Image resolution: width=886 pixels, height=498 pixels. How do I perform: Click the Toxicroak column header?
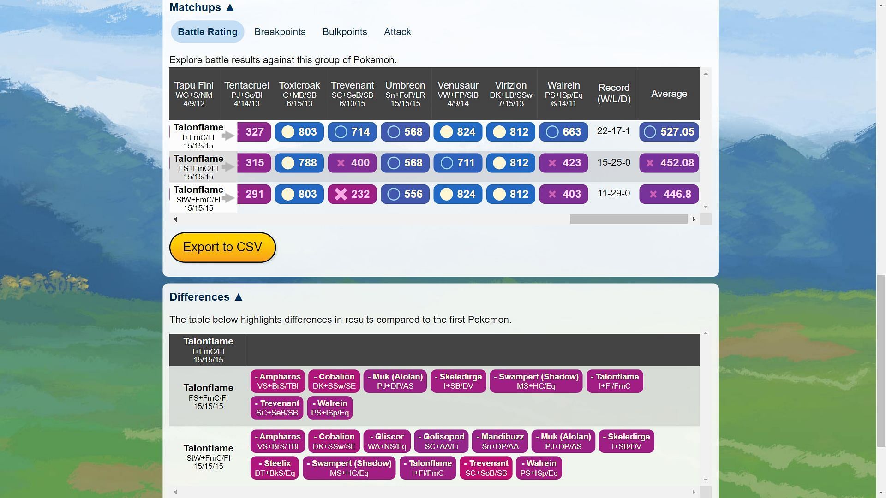tap(299, 94)
